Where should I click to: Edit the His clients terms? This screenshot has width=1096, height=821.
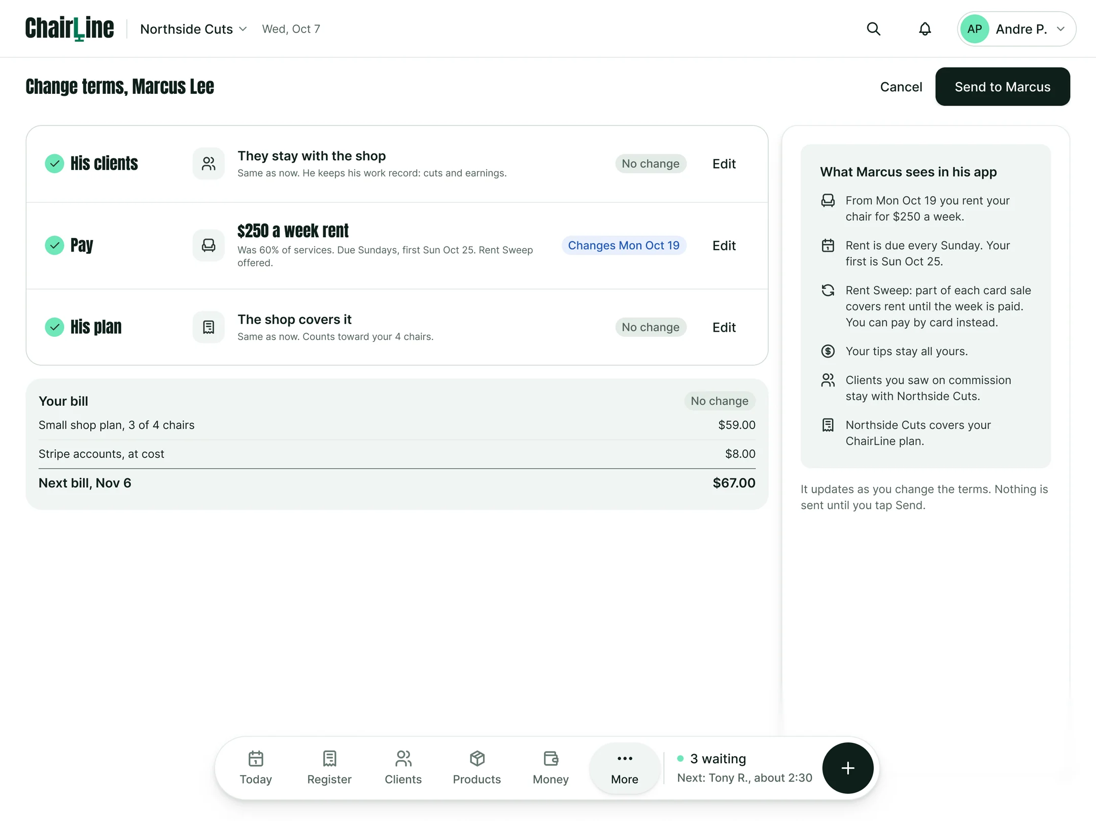pos(724,164)
